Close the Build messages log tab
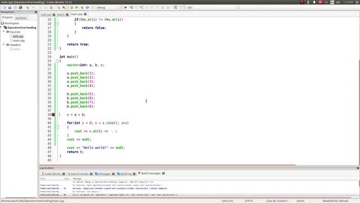This screenshot has width=360, height=203. point(163,173)
